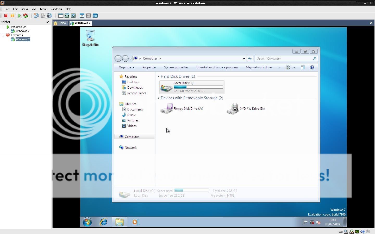The image size is (375, 234).
Task: Collapse the Powered On tree node
Action: coord(3,27)
